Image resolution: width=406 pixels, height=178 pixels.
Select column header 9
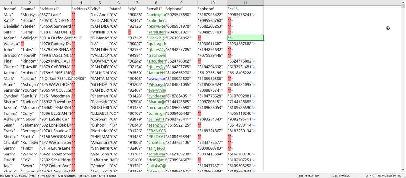181,3
